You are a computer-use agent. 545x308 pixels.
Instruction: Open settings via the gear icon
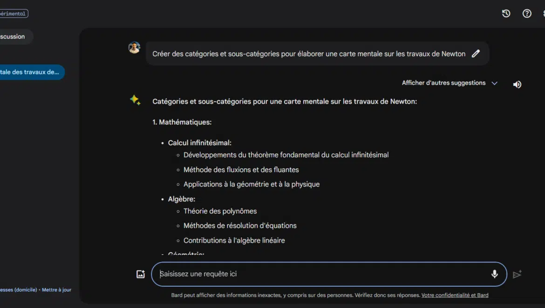tap(543, 13)
